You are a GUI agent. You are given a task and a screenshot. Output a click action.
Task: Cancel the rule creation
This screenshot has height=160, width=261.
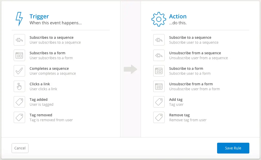click(20, 148)
